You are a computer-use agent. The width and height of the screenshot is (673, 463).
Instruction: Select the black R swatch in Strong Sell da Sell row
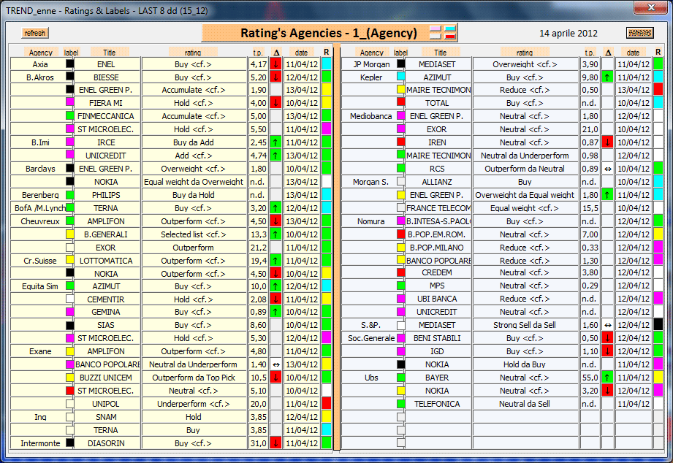658,325
